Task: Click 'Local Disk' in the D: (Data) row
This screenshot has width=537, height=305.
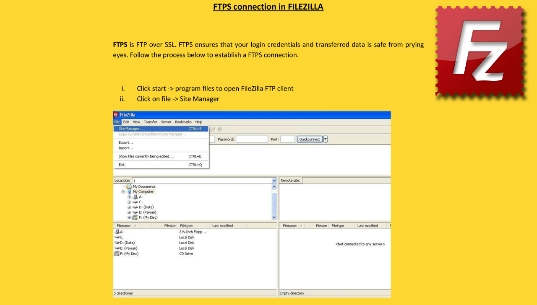Action: [x=187, y=243]
